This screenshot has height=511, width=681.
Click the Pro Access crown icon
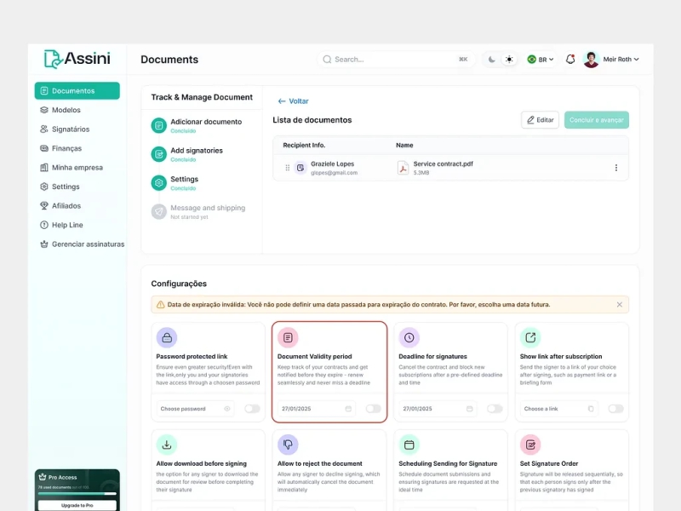pos(43,477)
